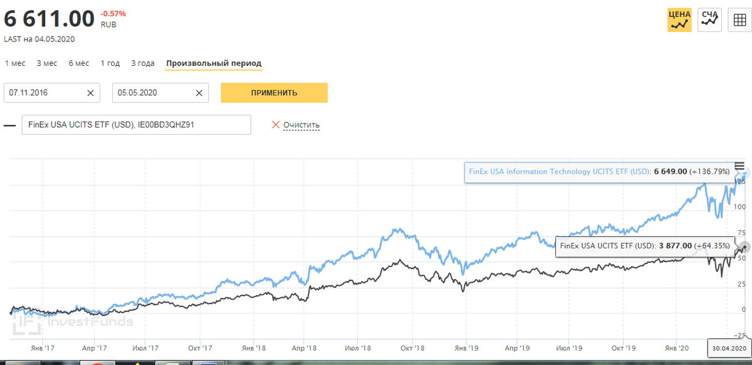
Task: Click the InvestFunds watermark logo
Action: [x=73, y=322]
